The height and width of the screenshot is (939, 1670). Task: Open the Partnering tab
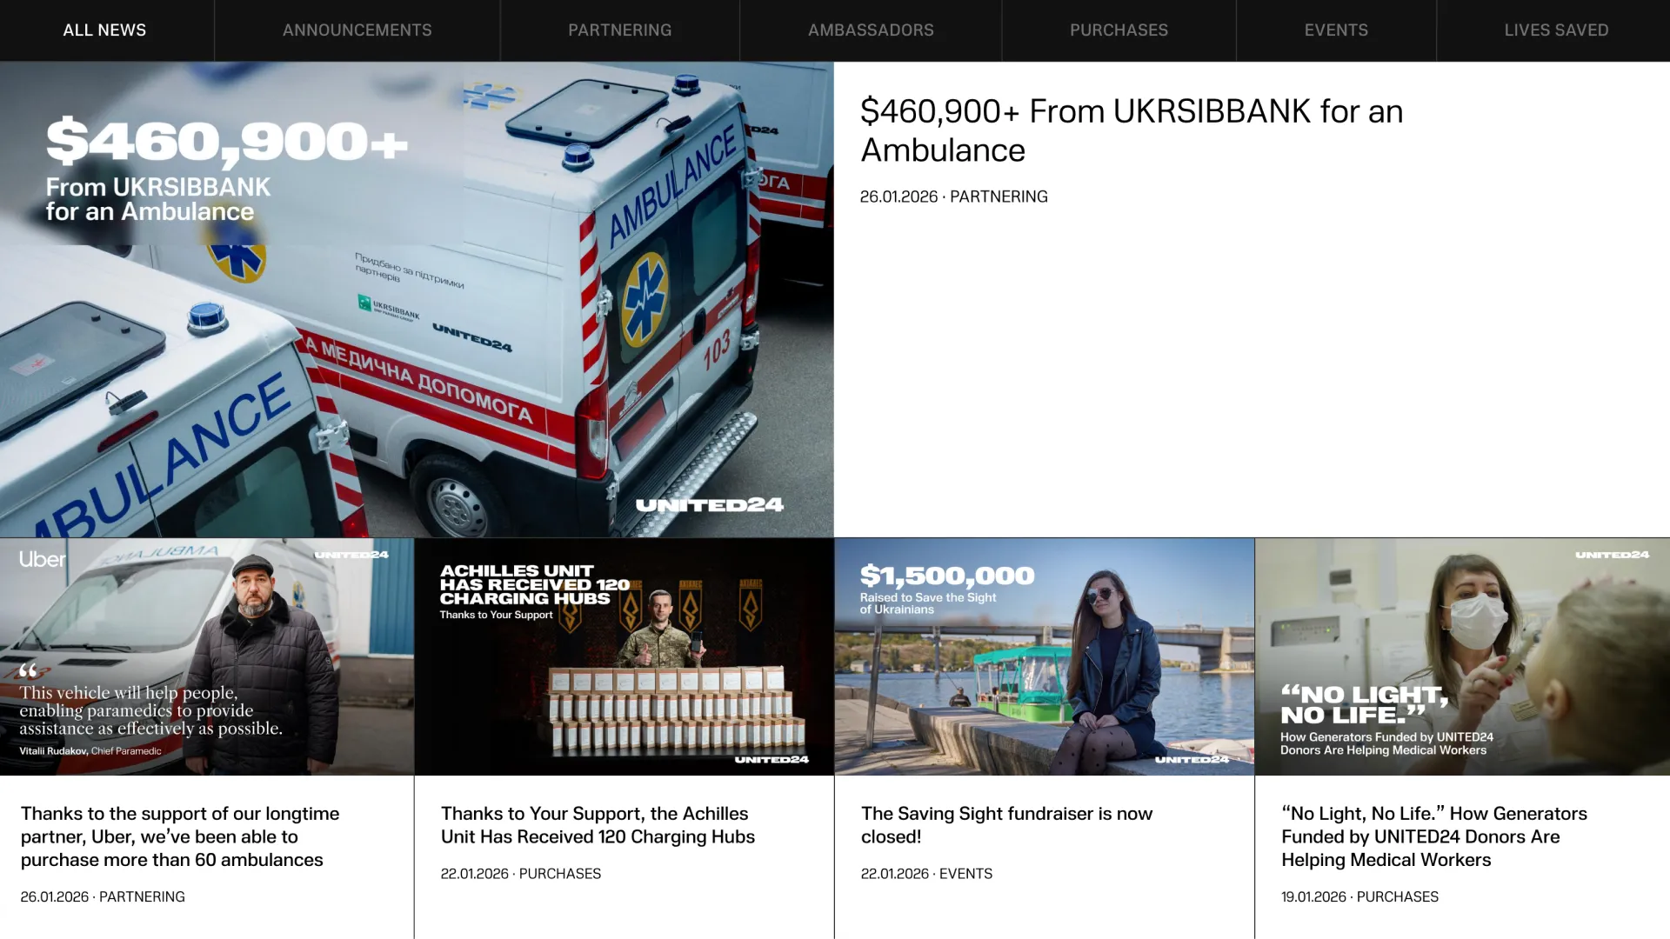pos(620,30)
